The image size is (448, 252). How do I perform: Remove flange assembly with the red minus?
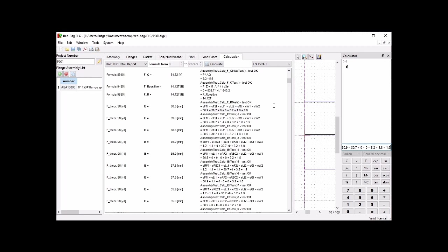click(x=66, y=74)
